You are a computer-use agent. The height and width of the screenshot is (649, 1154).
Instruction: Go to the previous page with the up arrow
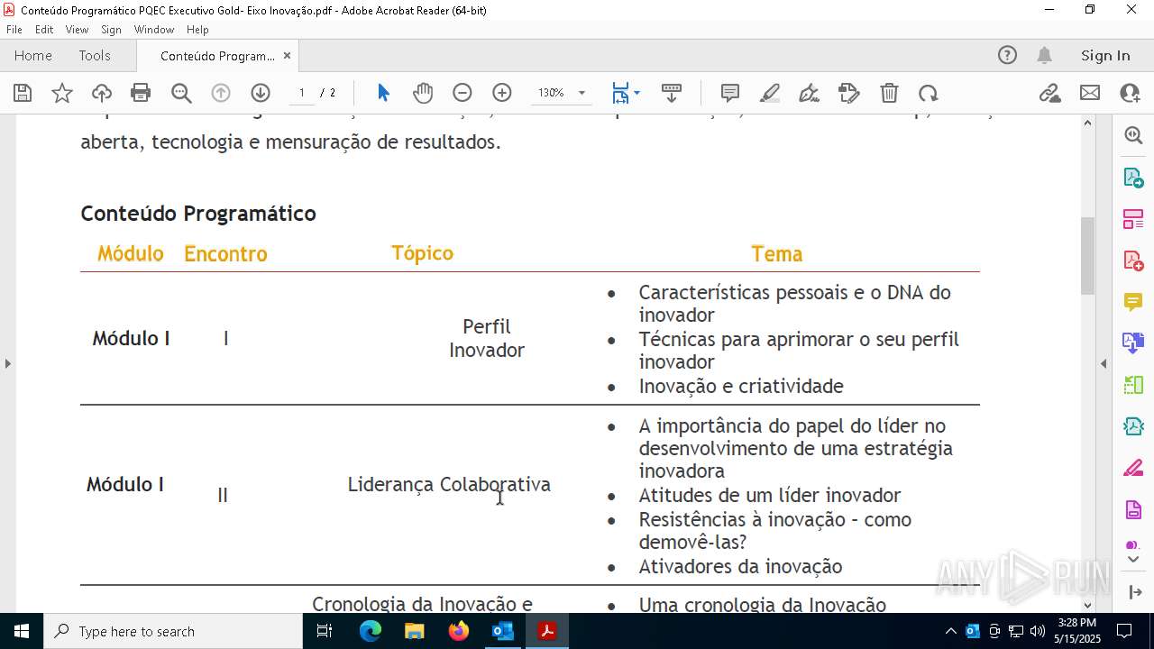(x=221, y=93)
